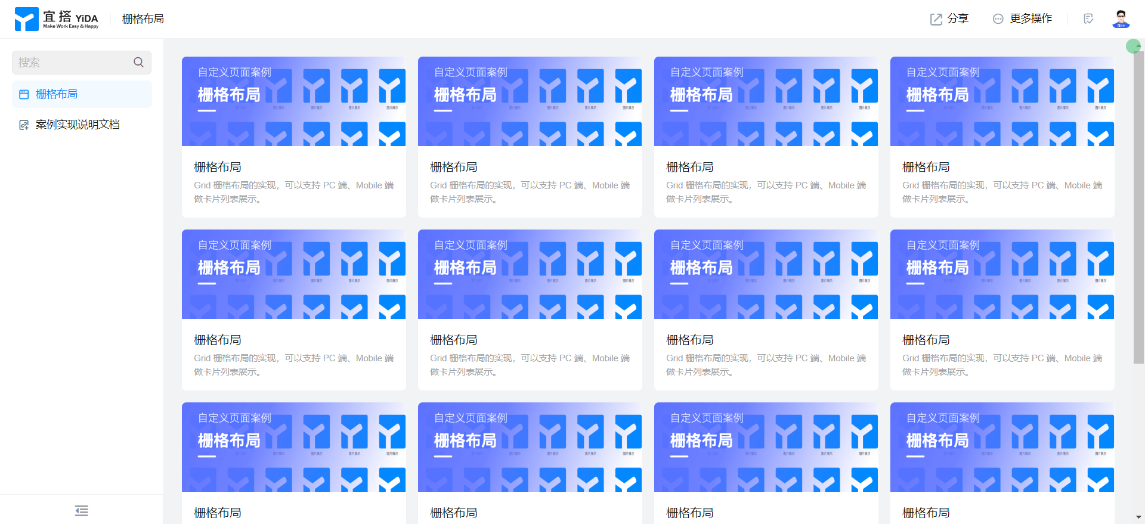Click the scrollbar down arrow
The height and width of the screenshot is (524, 1145).
[1138, 517]
